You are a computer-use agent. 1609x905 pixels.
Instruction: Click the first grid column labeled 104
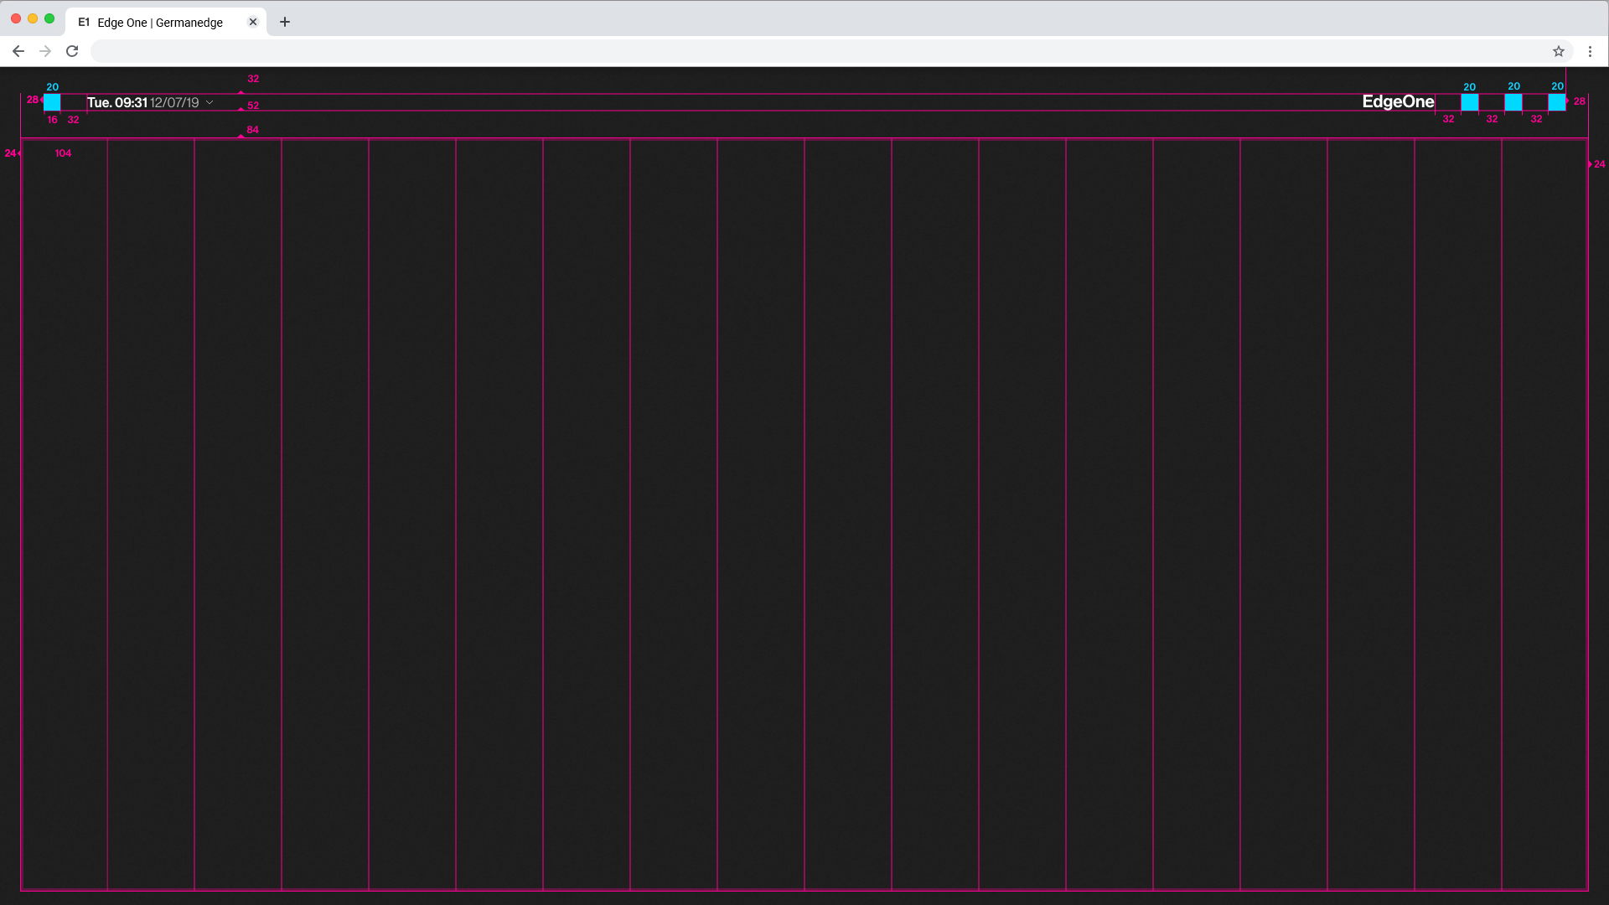tap(64, 503)
